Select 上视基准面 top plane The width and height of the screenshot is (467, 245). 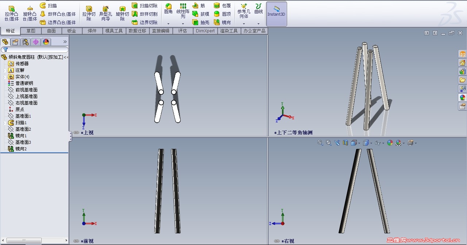click(23, 96)
